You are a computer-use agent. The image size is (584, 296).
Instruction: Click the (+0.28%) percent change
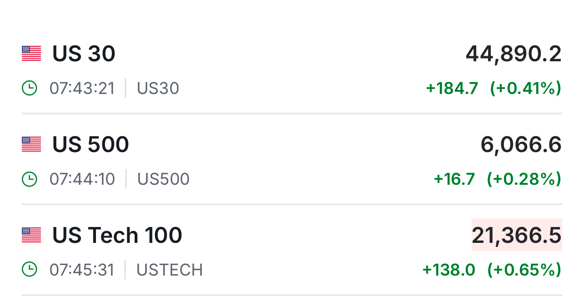(524, 179)
